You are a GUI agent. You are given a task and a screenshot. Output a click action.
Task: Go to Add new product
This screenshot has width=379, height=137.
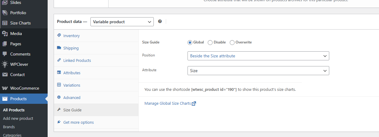pyautogui.click(x=18, y=118)
